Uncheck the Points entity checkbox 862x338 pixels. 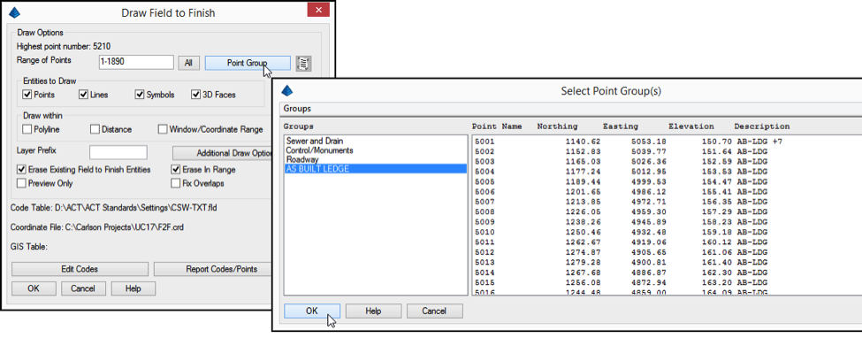(27, 95)
